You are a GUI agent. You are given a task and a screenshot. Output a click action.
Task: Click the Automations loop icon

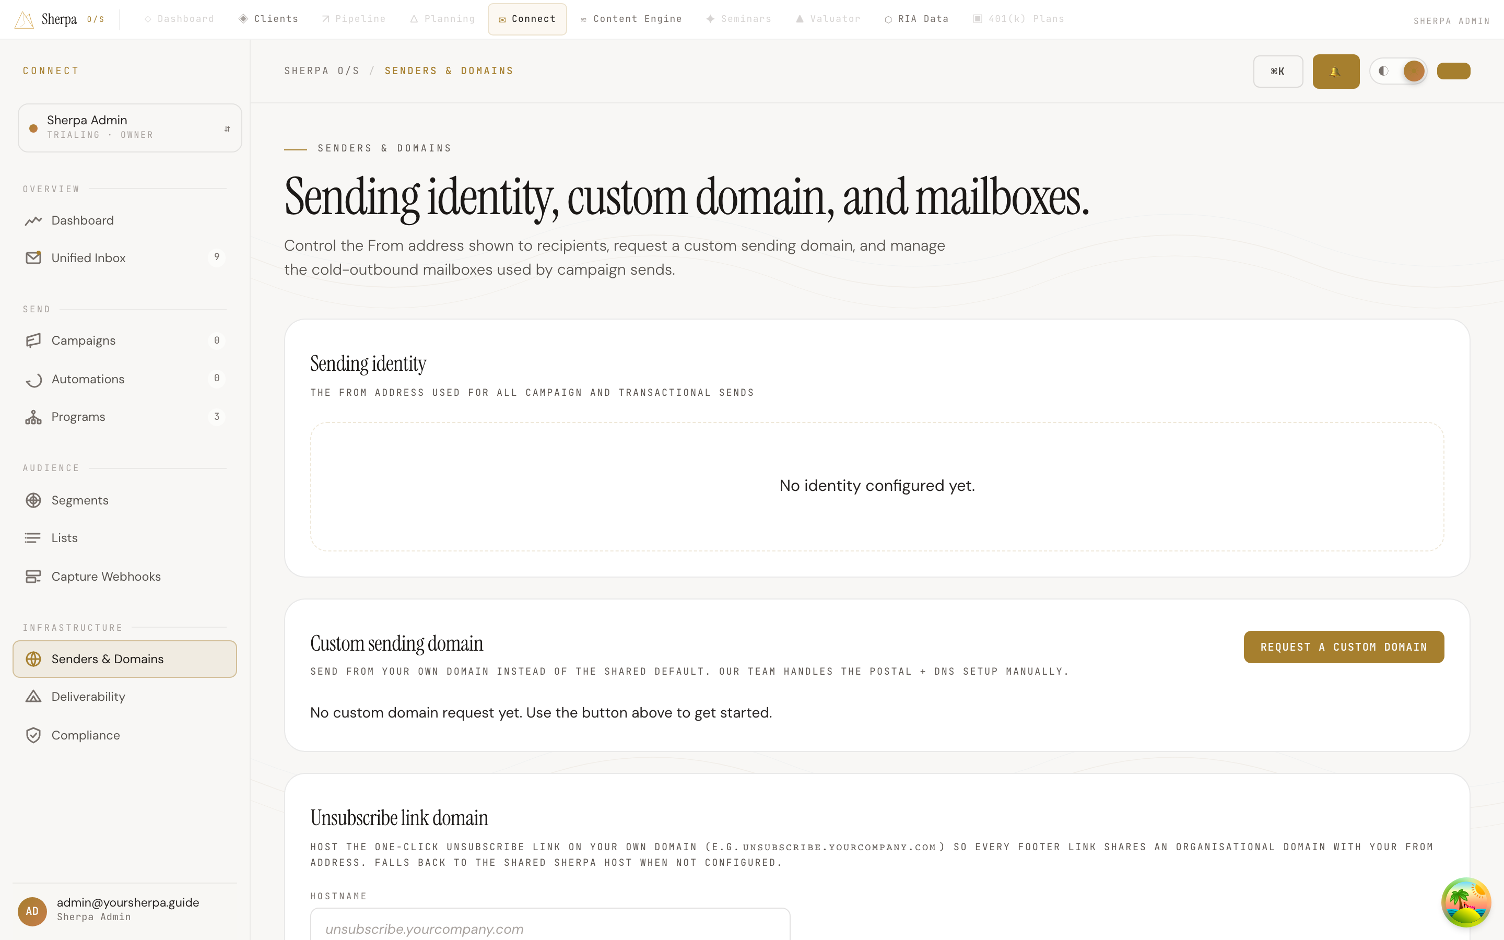pos(33,379)
